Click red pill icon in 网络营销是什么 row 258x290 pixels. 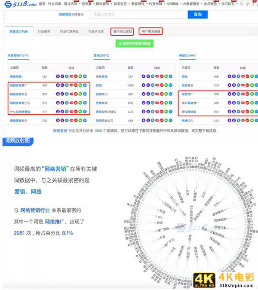[x=71, y=103]
